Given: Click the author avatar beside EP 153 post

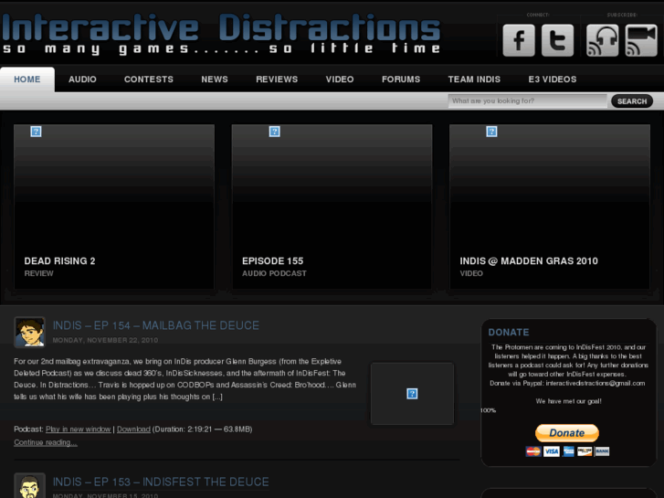Looking at the screenshot, I should pyautogui.click(x=29, y=486).
